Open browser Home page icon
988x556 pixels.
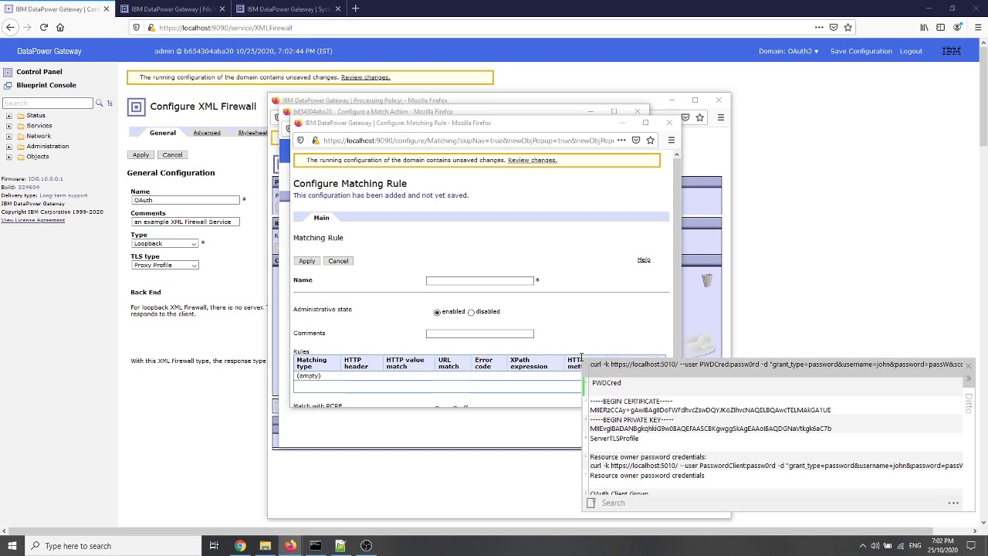click(60, 27)
